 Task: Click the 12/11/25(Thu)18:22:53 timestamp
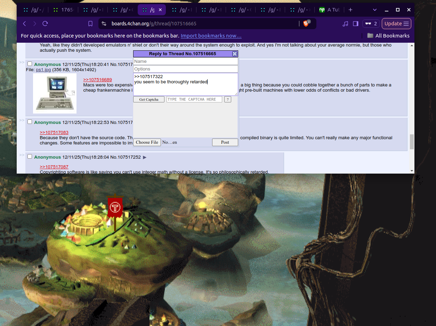(86, 123)
